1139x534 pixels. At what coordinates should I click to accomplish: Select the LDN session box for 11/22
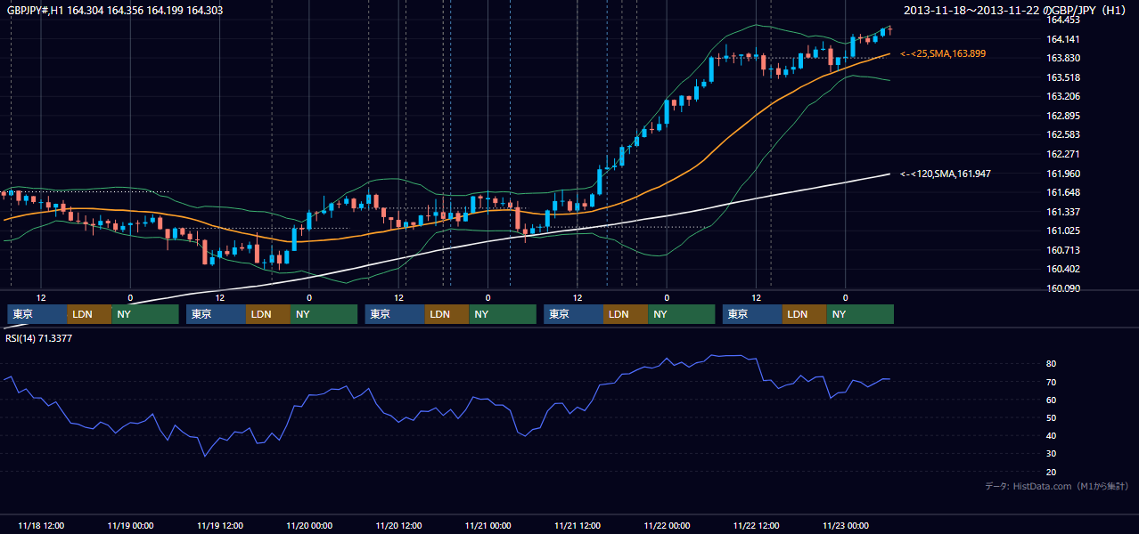click(x=806, y=314)
